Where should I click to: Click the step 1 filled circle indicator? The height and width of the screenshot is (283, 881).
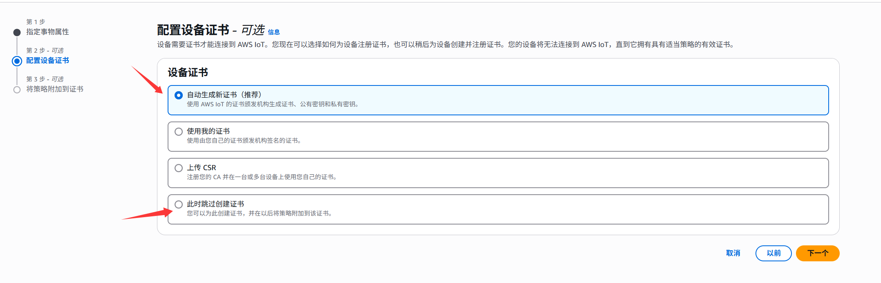(17, 32)
